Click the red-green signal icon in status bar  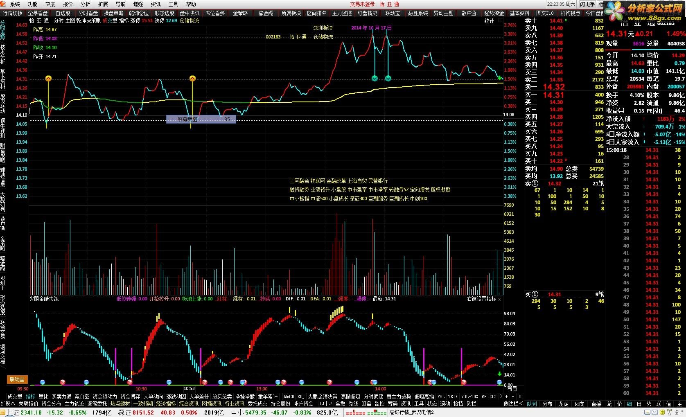tap(366, 413)
